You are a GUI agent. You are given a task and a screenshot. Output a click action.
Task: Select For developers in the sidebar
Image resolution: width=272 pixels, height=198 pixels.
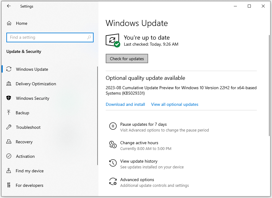coord(29,185)
